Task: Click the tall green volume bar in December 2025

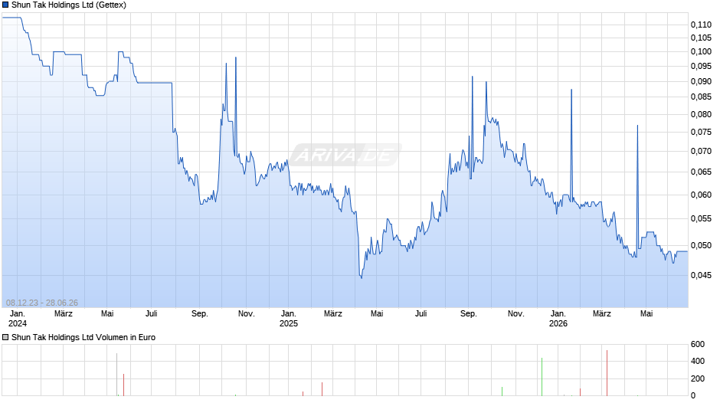Action: coord(542,377)
